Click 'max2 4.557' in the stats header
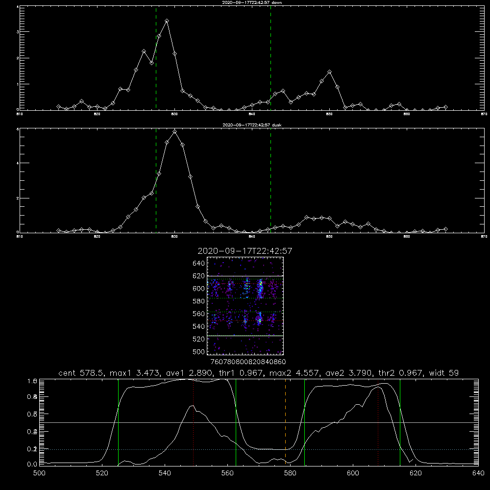 pyautogui.click(x=294, y=373)
